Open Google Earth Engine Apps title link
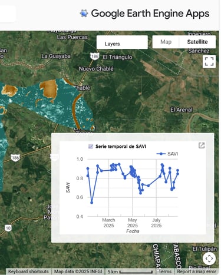This screenshot has height=275, width=221. click(150, 14)
